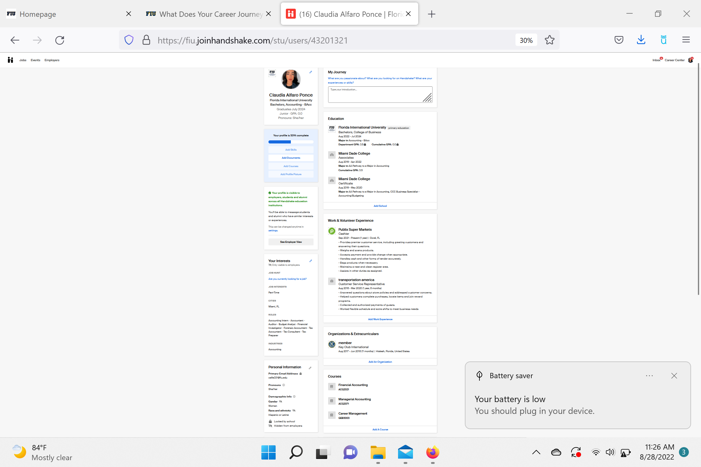The image size is (701, 467).
Task: Bookmark this page with the star
Action: pyautogui.click(x=550, y=40)
